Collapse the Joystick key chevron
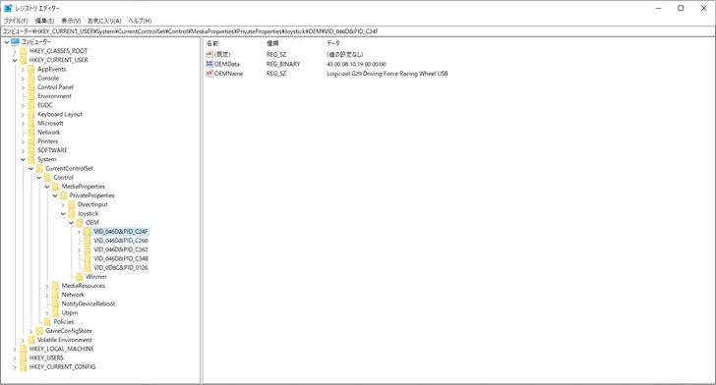 [x=63, y=213]
